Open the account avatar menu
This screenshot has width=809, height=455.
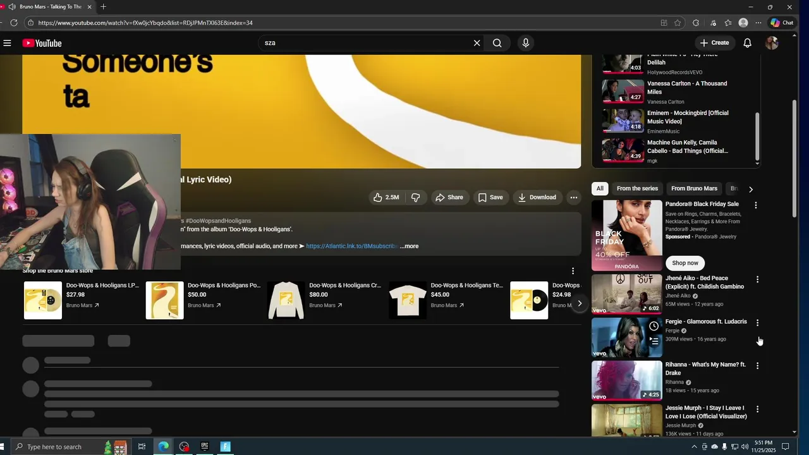pyautogui.click(x=772, y=43)
